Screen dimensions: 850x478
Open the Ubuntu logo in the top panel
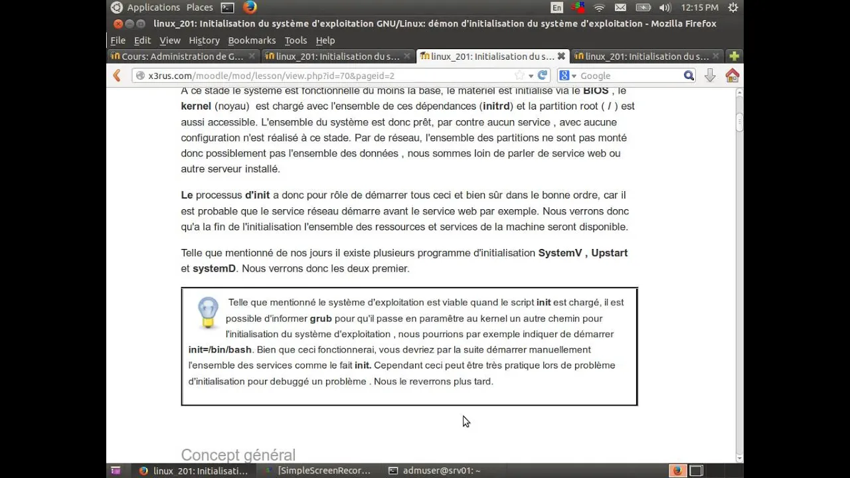click(x=117, y=7)
